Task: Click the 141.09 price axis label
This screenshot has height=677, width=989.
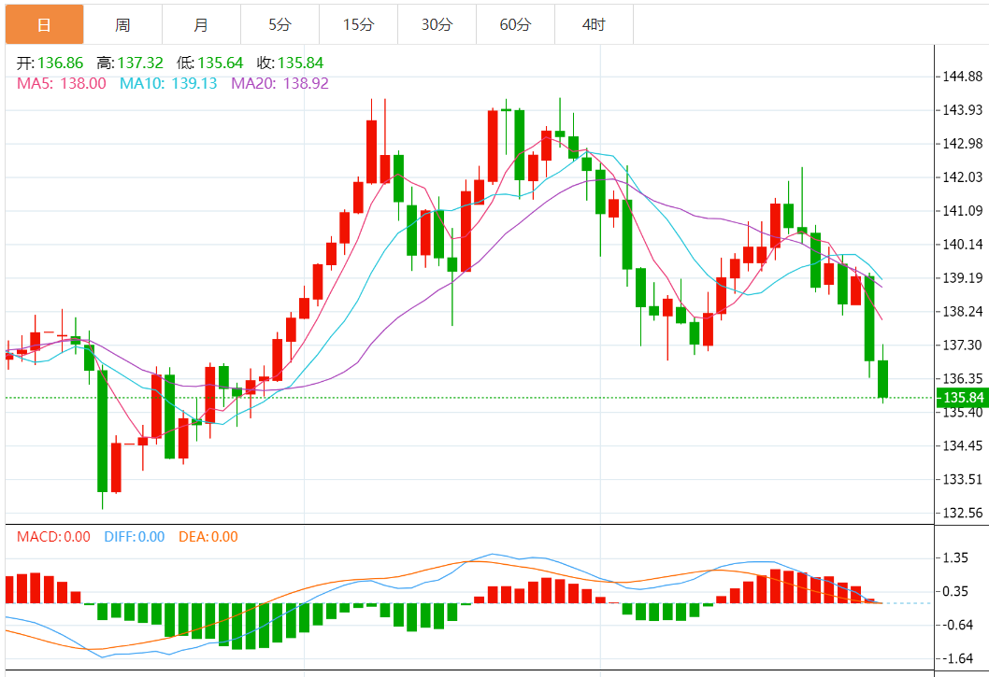Action: [963, 210]
